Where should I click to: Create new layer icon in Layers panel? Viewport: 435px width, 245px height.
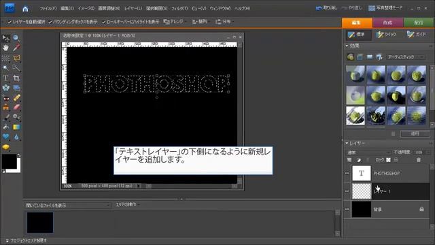click(x=349, y=160)
